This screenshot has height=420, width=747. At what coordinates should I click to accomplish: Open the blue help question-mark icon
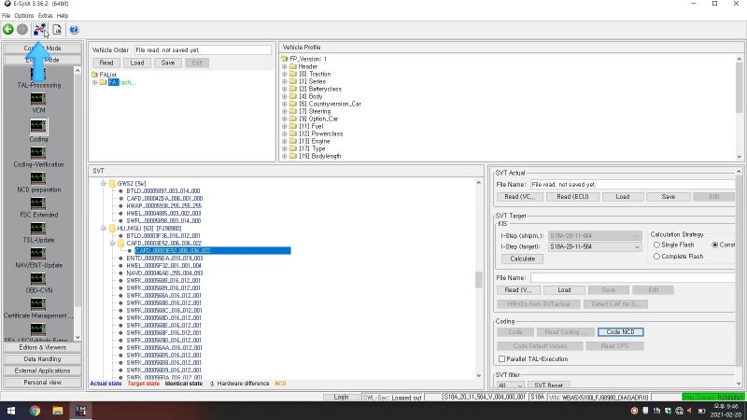[74, 30]
